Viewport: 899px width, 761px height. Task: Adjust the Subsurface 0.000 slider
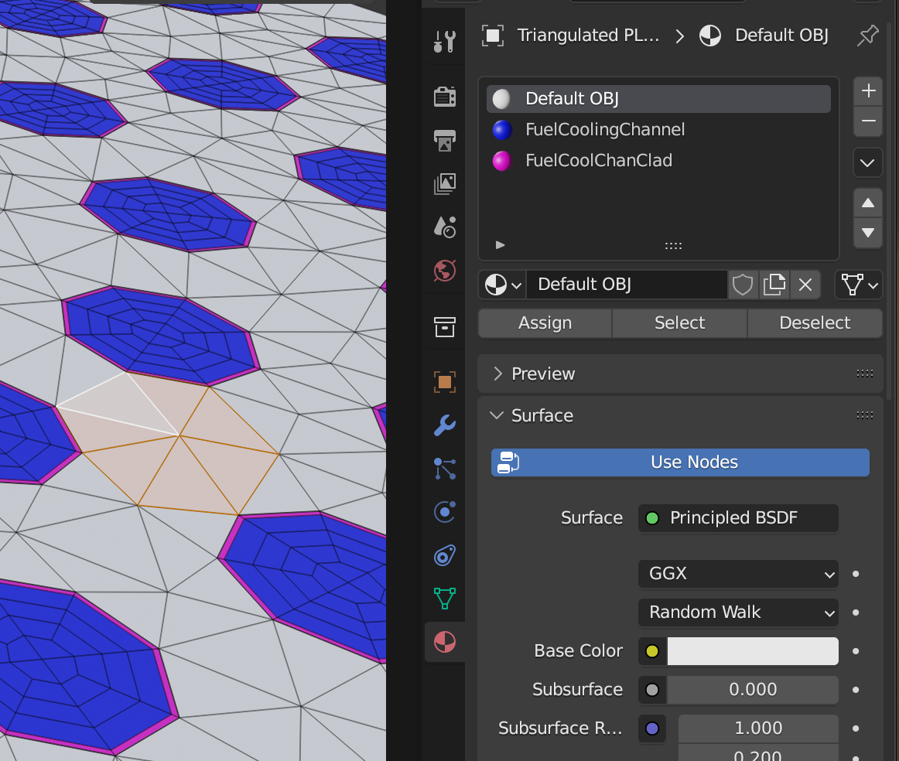click(753, 690)
